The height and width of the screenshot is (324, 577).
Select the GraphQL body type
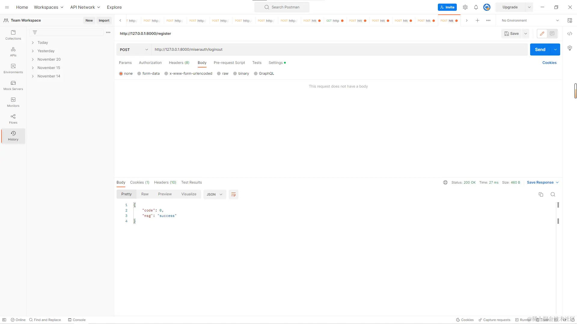tap(256, 73)
